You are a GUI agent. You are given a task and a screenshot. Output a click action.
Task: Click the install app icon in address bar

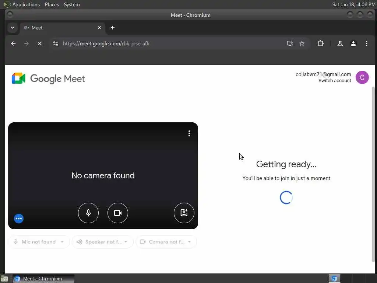(290, 43)
